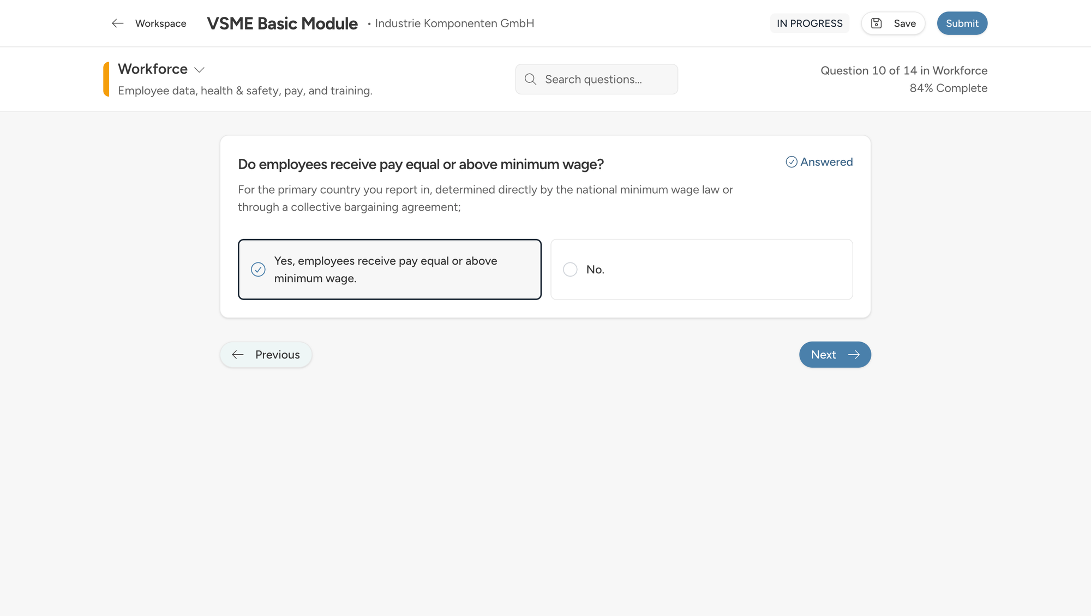Click the empty radio circle next to No

tap(570, 269)
